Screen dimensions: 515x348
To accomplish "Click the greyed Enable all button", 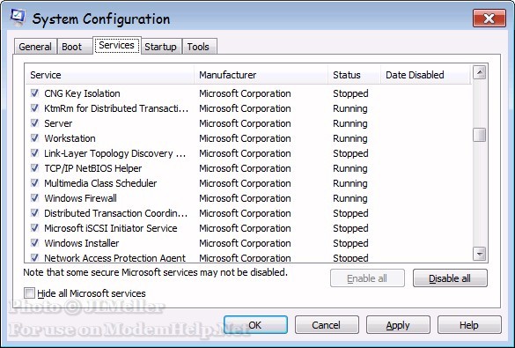I will pyautogui.click(x=367, y=278).
